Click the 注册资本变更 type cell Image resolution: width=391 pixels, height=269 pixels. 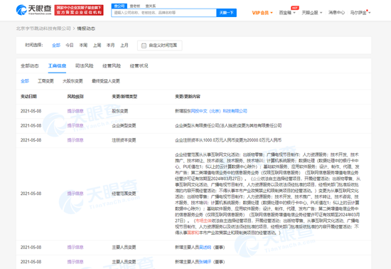(124, 140)
